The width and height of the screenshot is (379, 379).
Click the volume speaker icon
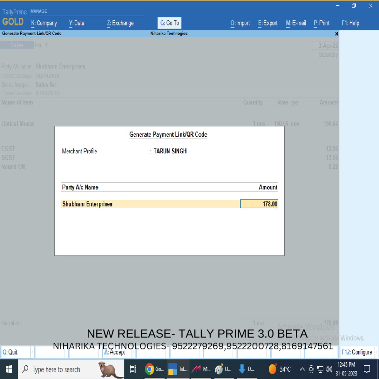[329, 369]
